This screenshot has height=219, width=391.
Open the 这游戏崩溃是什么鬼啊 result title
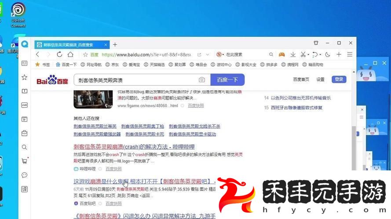[x=144, y=181]
